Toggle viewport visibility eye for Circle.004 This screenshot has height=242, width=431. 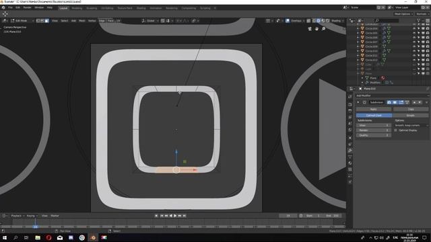click(x=414, y=28)
